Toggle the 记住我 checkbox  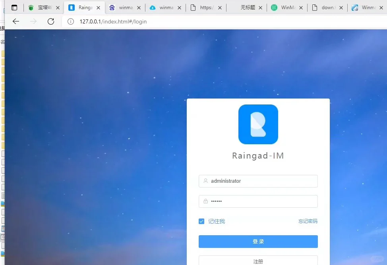pos(201,221)
